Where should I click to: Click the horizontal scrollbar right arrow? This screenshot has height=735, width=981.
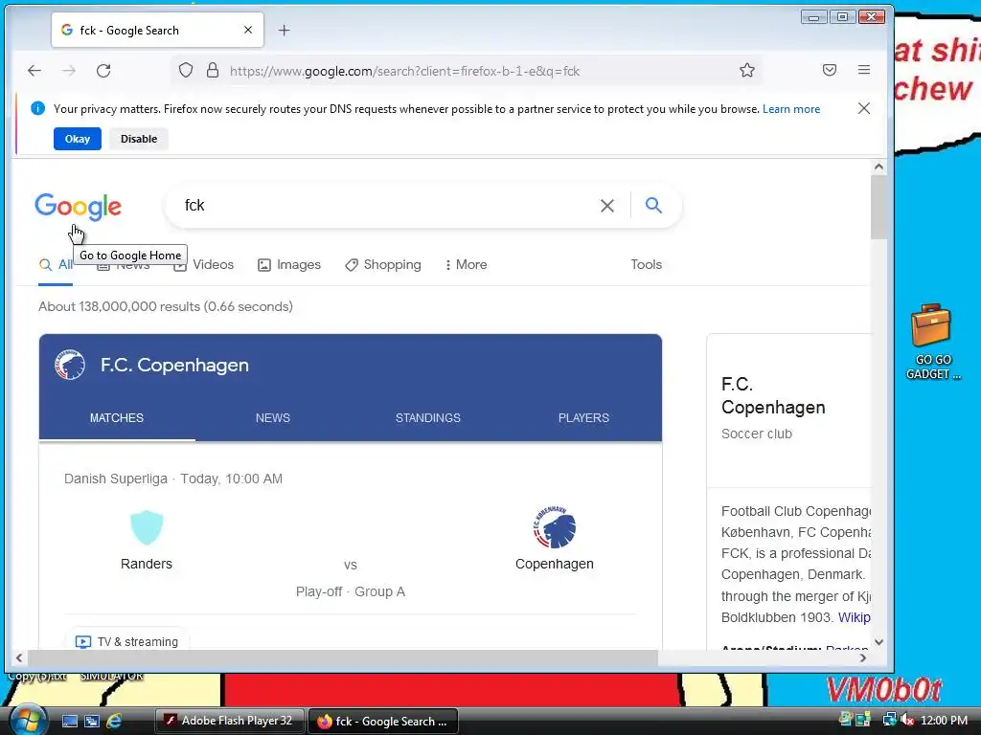863,657
